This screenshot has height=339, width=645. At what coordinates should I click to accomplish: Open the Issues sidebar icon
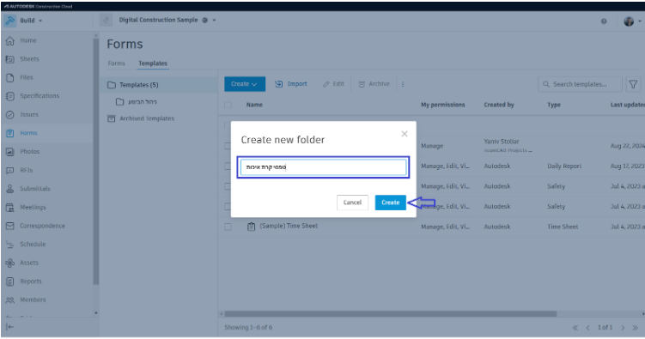[9, 115]
